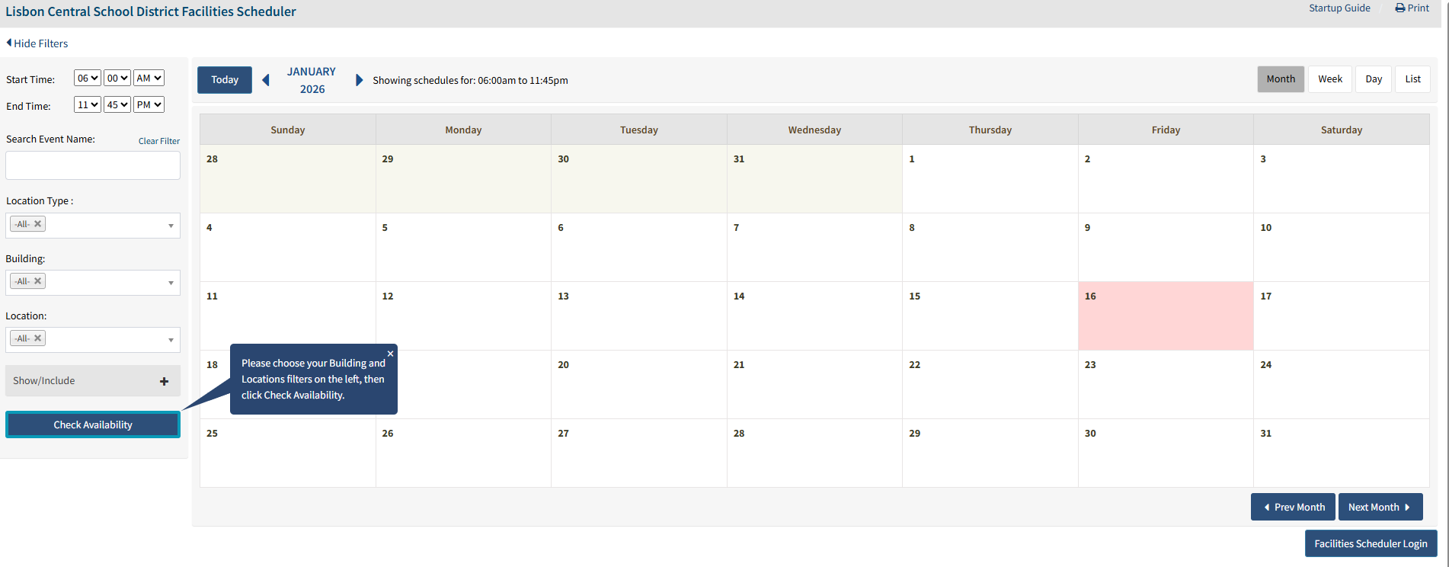Click the previous month arrow beside January
The height and width of the screenshot is (567, 1449).
[x=266, y=80]
